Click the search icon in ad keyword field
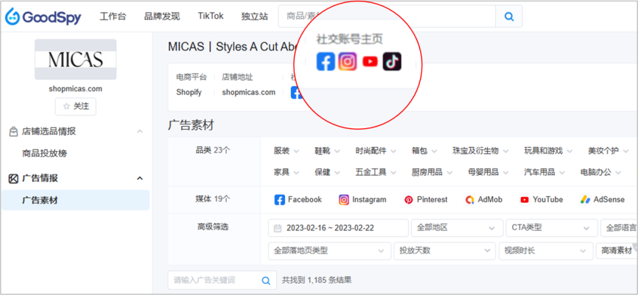The image size is (638, 295). 266,280
